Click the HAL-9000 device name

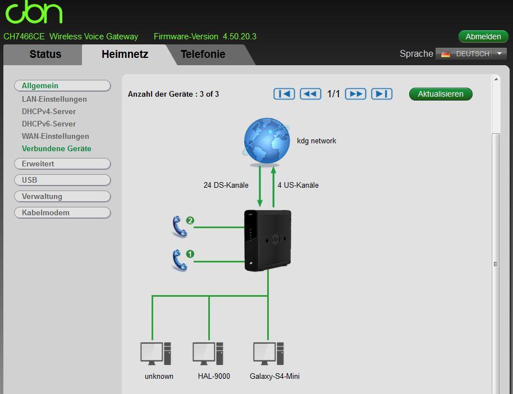tap(214, 377)
